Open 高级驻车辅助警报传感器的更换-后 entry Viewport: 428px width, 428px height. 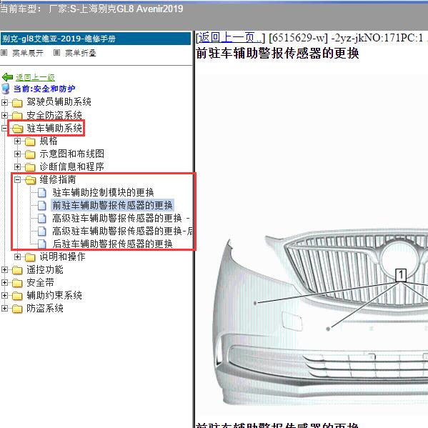[123, 231]
